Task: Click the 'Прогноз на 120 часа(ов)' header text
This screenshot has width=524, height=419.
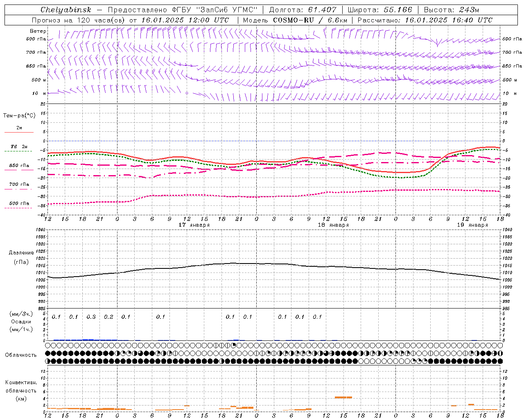Action: 79,20
